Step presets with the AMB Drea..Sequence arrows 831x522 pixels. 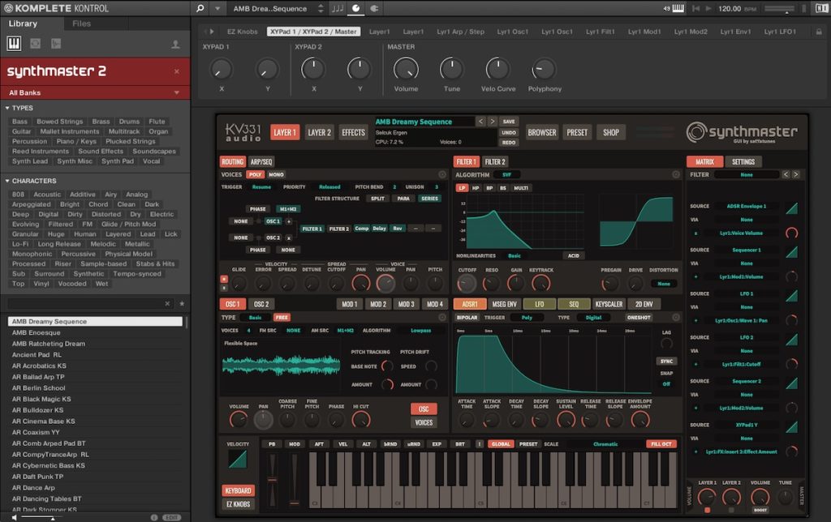tap(321, 8)
